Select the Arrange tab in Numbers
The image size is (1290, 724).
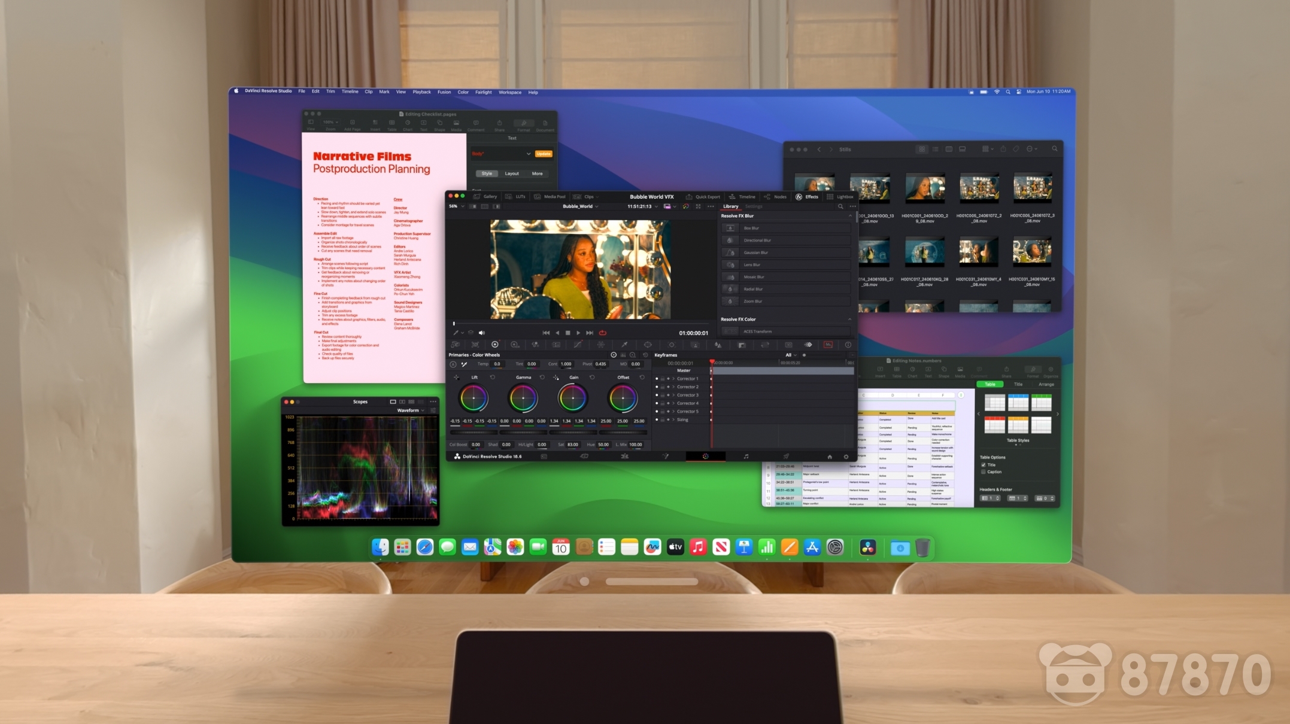(1046, 384)
